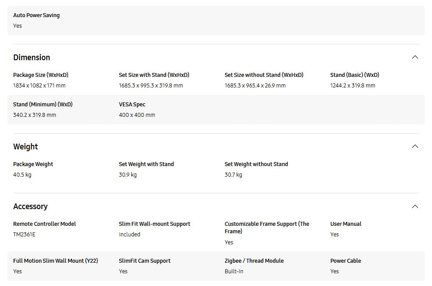Collapse the Accessory section chevron
Screen dimensions: 432x286
click(415, 206)
